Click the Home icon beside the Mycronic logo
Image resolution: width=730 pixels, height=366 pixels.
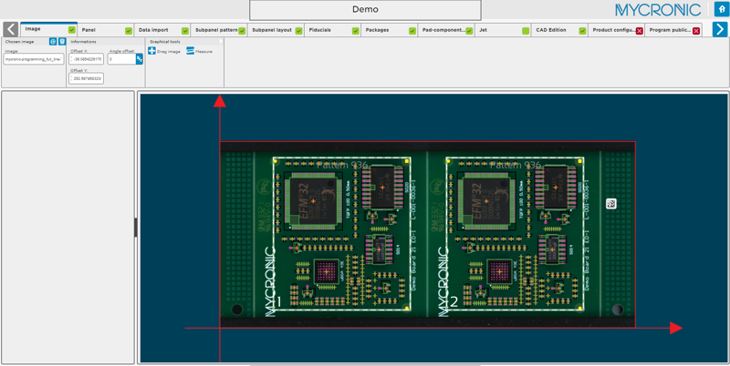pos(721,10)
